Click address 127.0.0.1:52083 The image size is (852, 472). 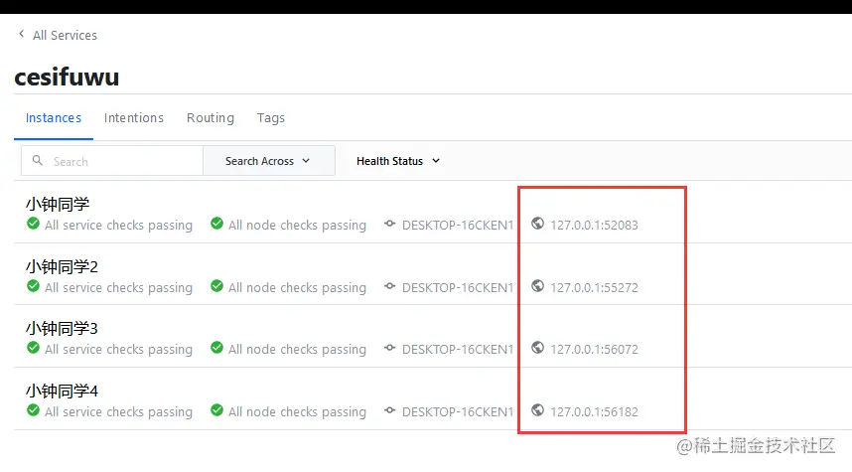[x=594, y=226]
